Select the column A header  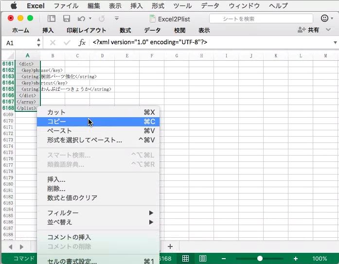pyautogui.click(x=28, y=56)
